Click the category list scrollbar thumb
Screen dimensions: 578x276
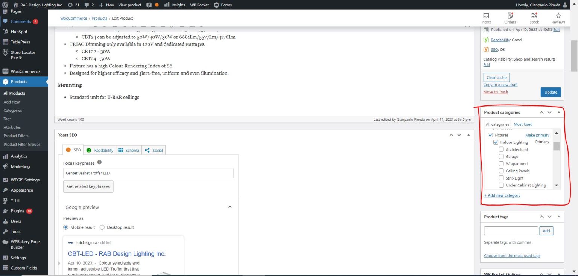tap(556, 146)
